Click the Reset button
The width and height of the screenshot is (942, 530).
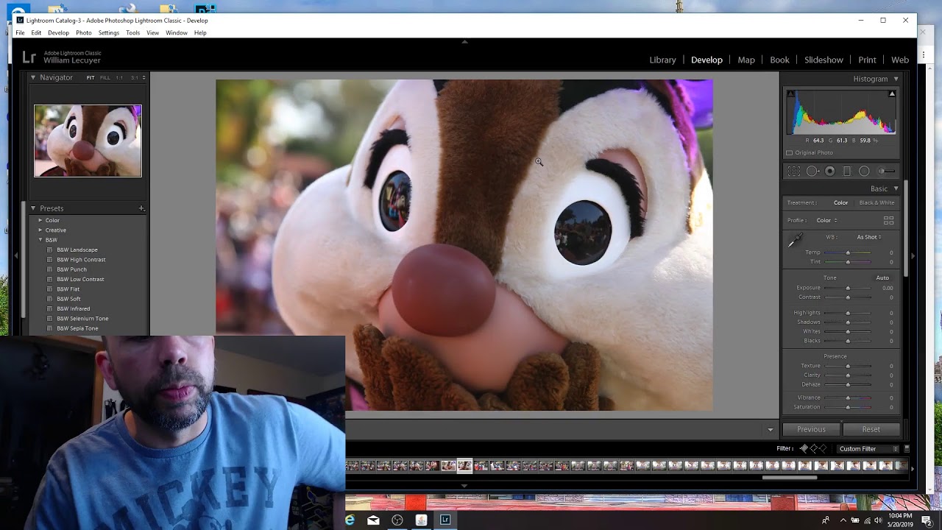point(871,429)
